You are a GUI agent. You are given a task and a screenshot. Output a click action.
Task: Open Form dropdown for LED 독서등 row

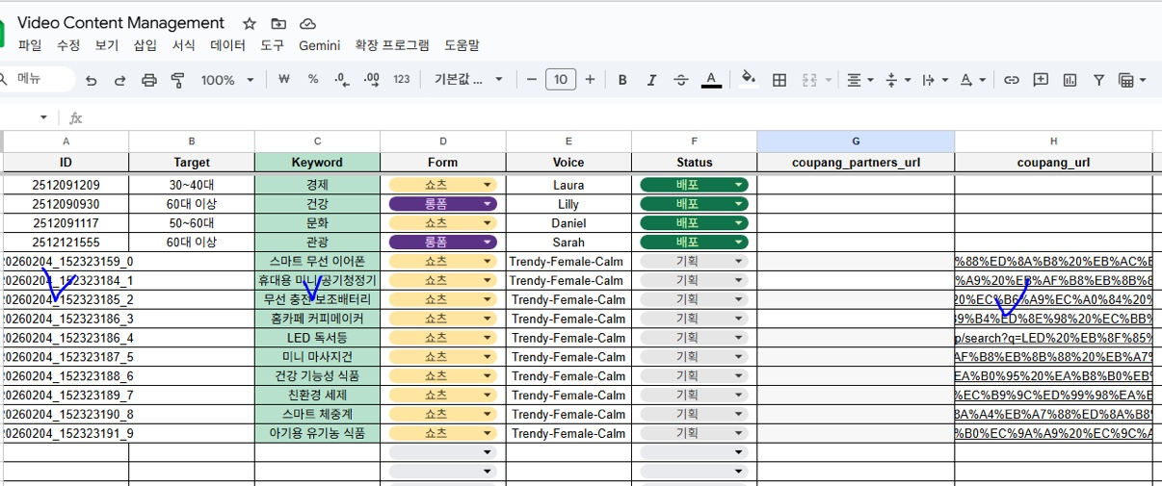(x=488, y=338)
